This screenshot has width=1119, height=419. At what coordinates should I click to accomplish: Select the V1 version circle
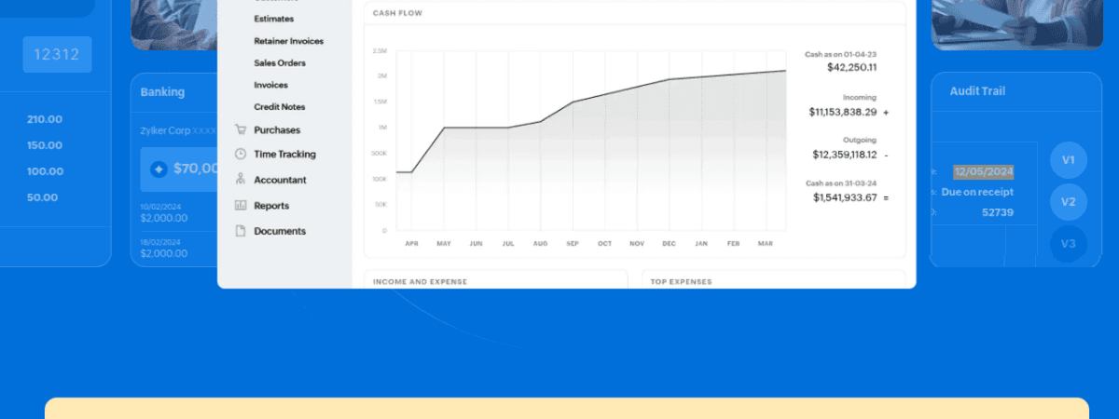pos(1068,160)
